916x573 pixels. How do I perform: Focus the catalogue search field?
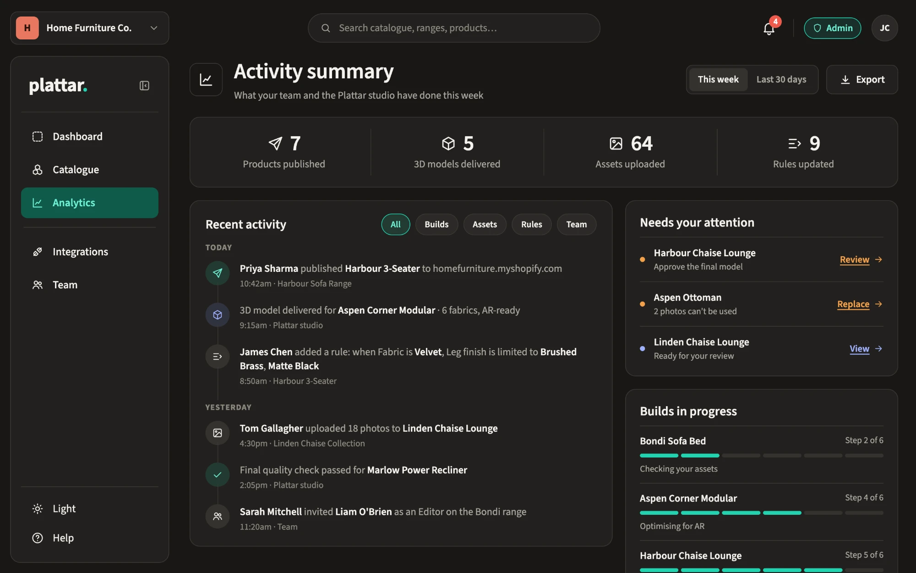[454, 28]
